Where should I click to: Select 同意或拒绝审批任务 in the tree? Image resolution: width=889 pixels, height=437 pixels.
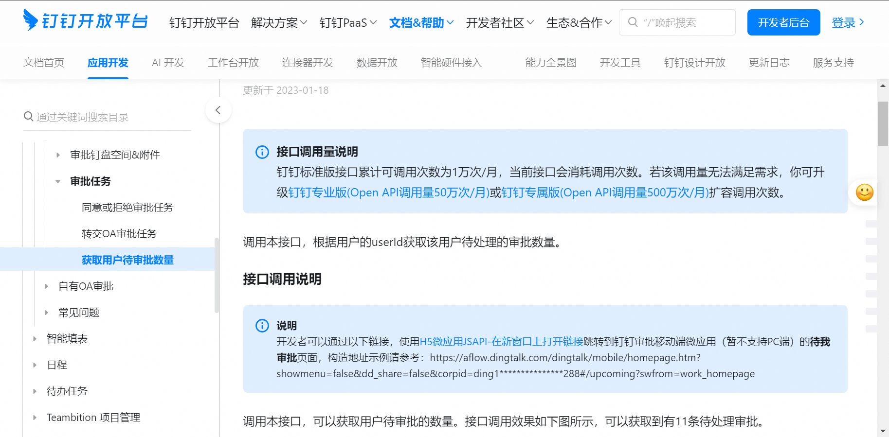pyautogui.click(x=127, y=208)
